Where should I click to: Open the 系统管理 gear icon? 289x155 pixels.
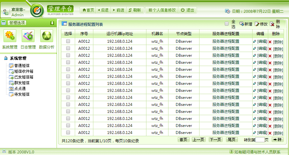[x=10, y=36]
